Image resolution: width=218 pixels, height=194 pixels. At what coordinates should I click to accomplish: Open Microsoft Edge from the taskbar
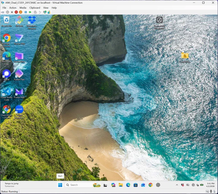coord(128,185)
